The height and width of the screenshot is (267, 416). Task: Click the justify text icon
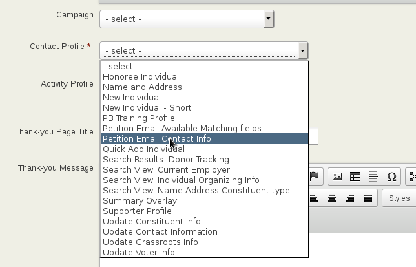click(x=368, y=198)
